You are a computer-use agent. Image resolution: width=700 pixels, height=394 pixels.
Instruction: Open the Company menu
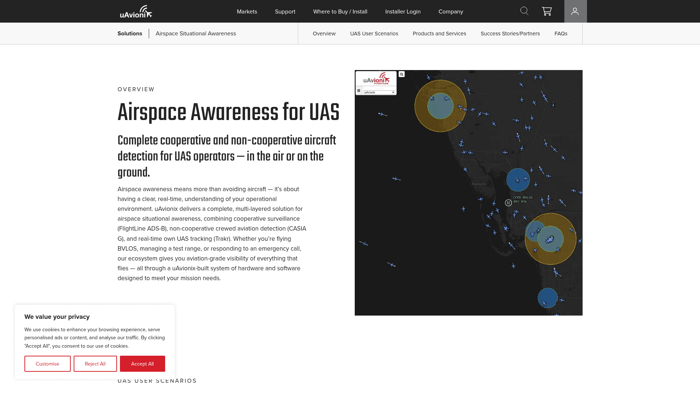[451, 12]
